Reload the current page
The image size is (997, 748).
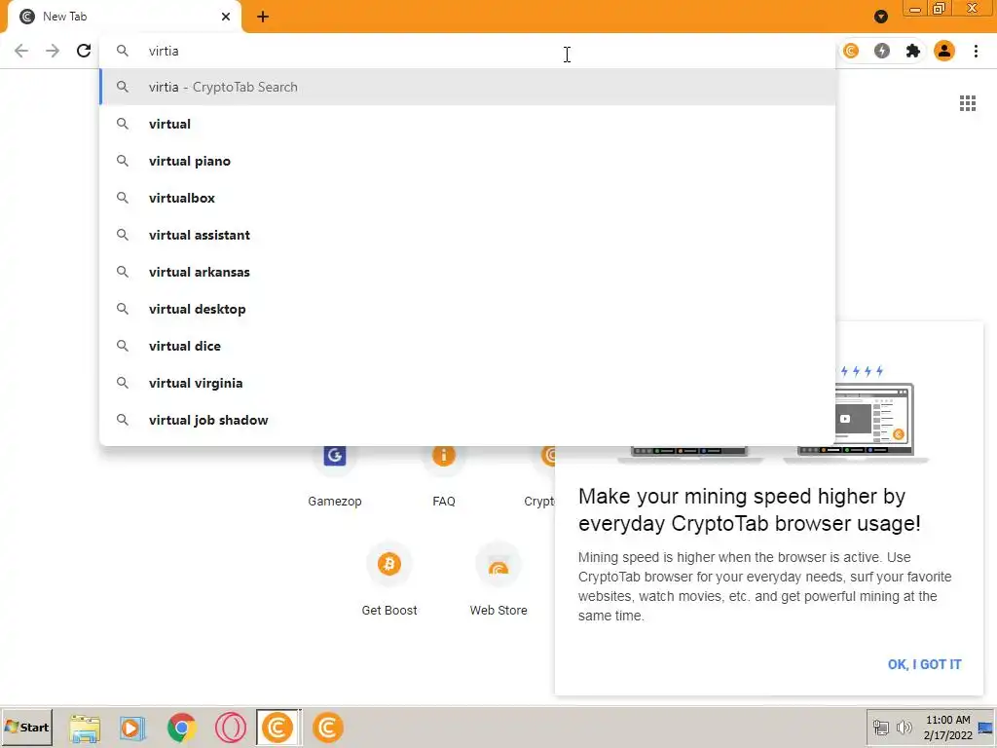click(x=84, y=51)
